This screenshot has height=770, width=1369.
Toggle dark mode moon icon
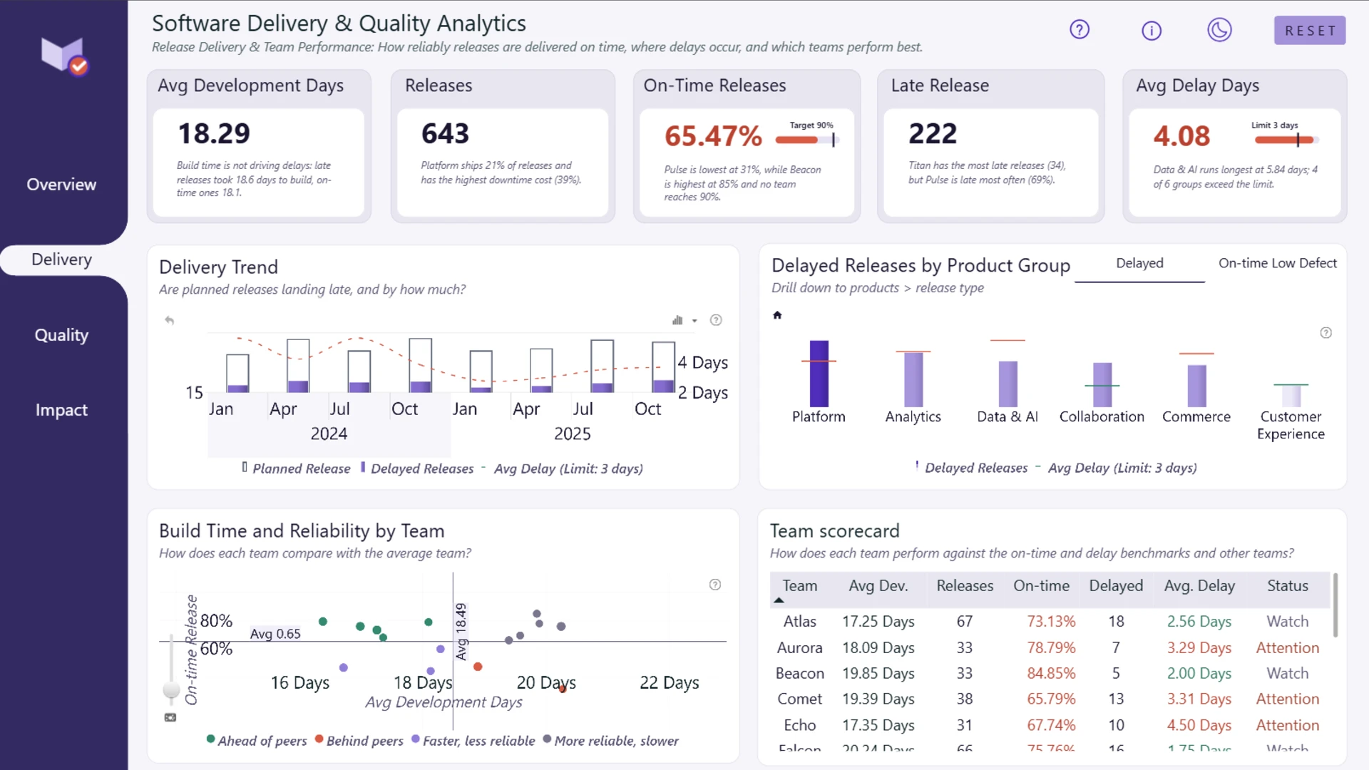point(1219,30)
